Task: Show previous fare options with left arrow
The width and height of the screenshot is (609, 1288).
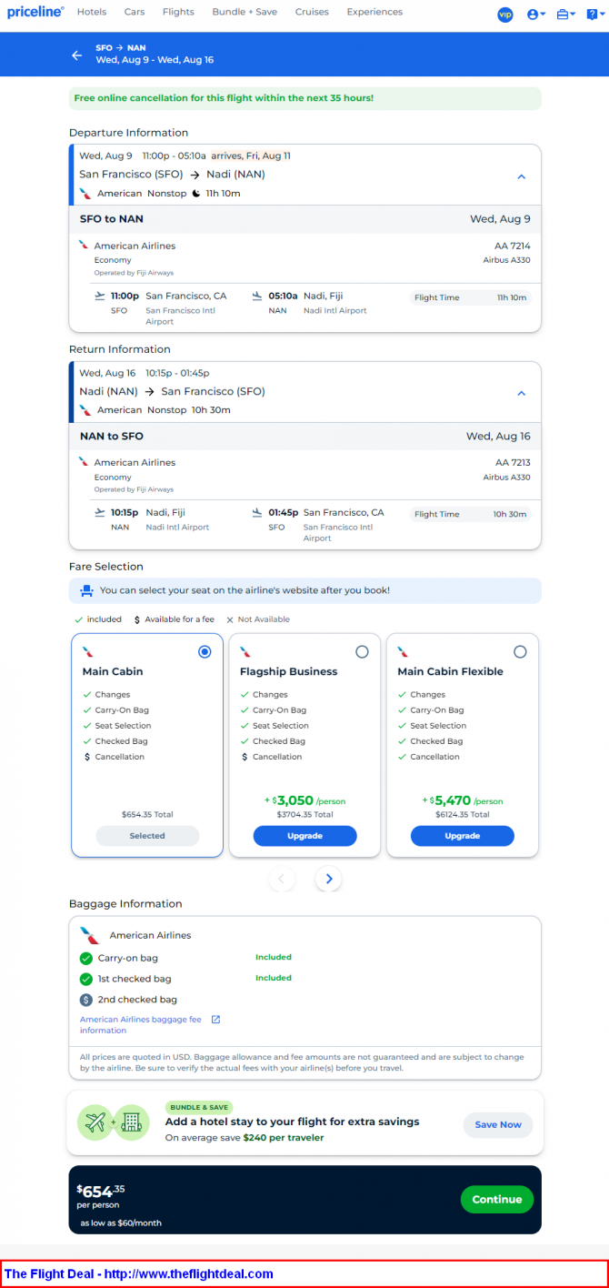Action: pos(282,879)
